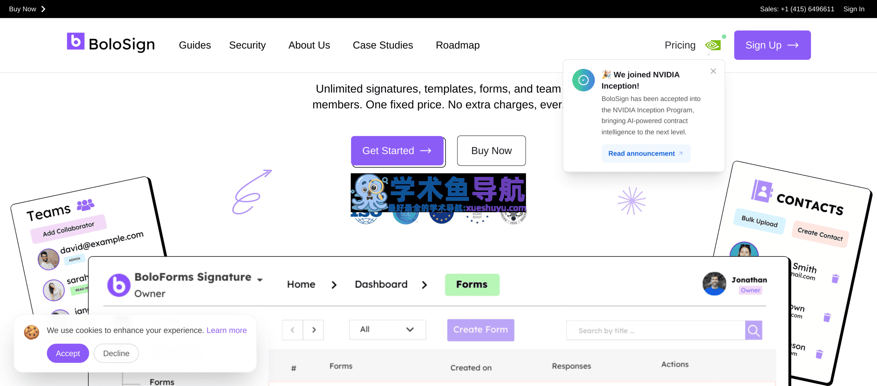
Task: Click the Search by title field
Action: coord(655,330)
